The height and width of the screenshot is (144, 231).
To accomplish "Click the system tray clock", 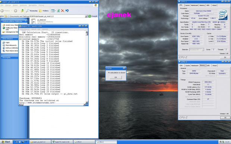I will click(227, 142).
